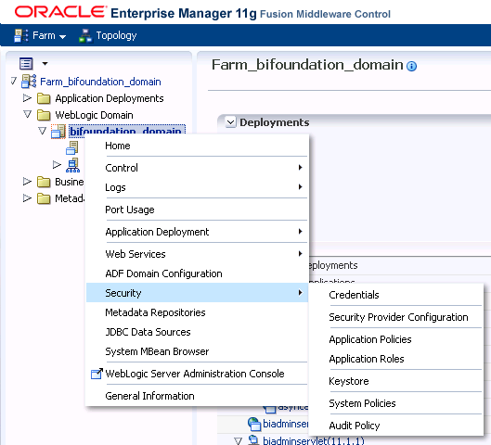Open the Farm menu icon

21,35
